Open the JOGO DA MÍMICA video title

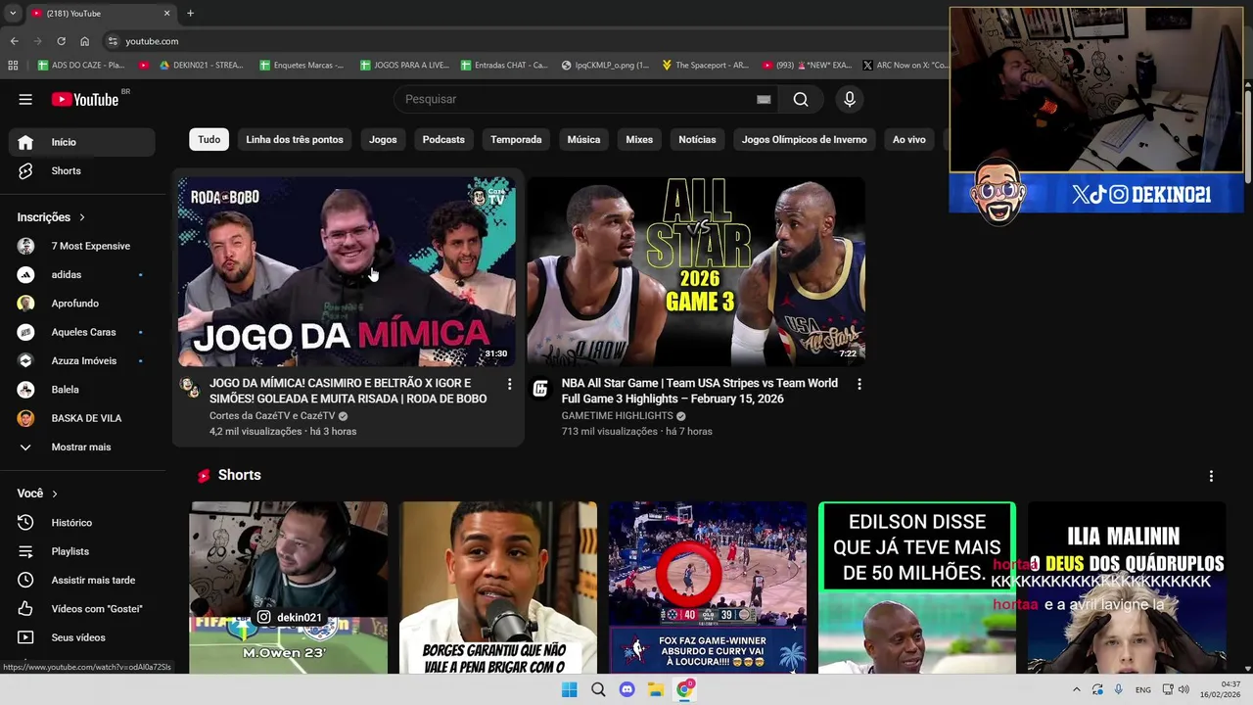(348, 391)
